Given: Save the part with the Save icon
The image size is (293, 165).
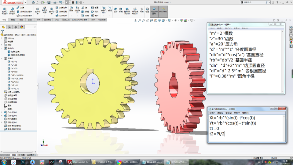Looking at the screenshot, I should (x=49, y=2).
